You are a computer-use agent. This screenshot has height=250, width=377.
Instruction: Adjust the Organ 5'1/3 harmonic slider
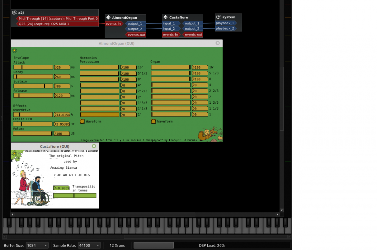[x=171, y=73]
